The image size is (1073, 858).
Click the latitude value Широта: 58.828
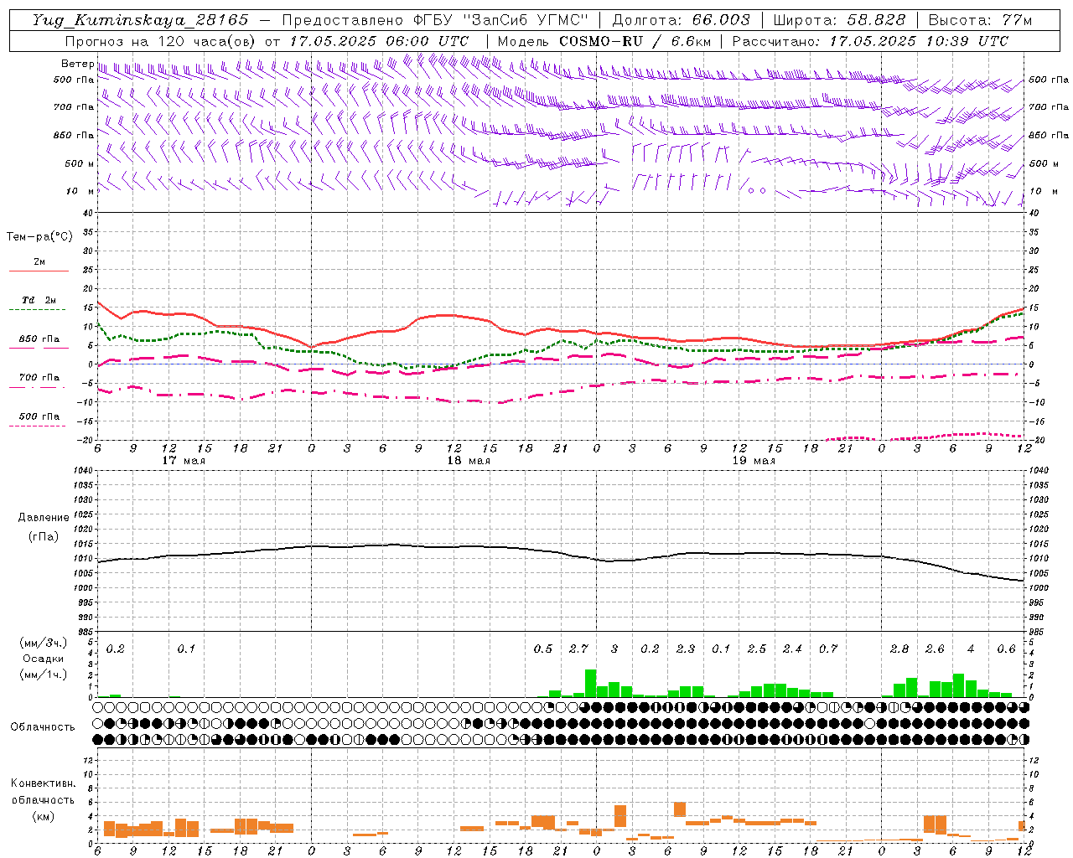pos(839,20)
